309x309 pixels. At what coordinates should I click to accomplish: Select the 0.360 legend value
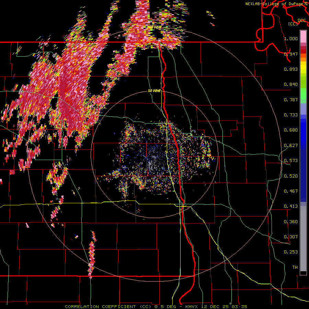[x=291, y=222]
